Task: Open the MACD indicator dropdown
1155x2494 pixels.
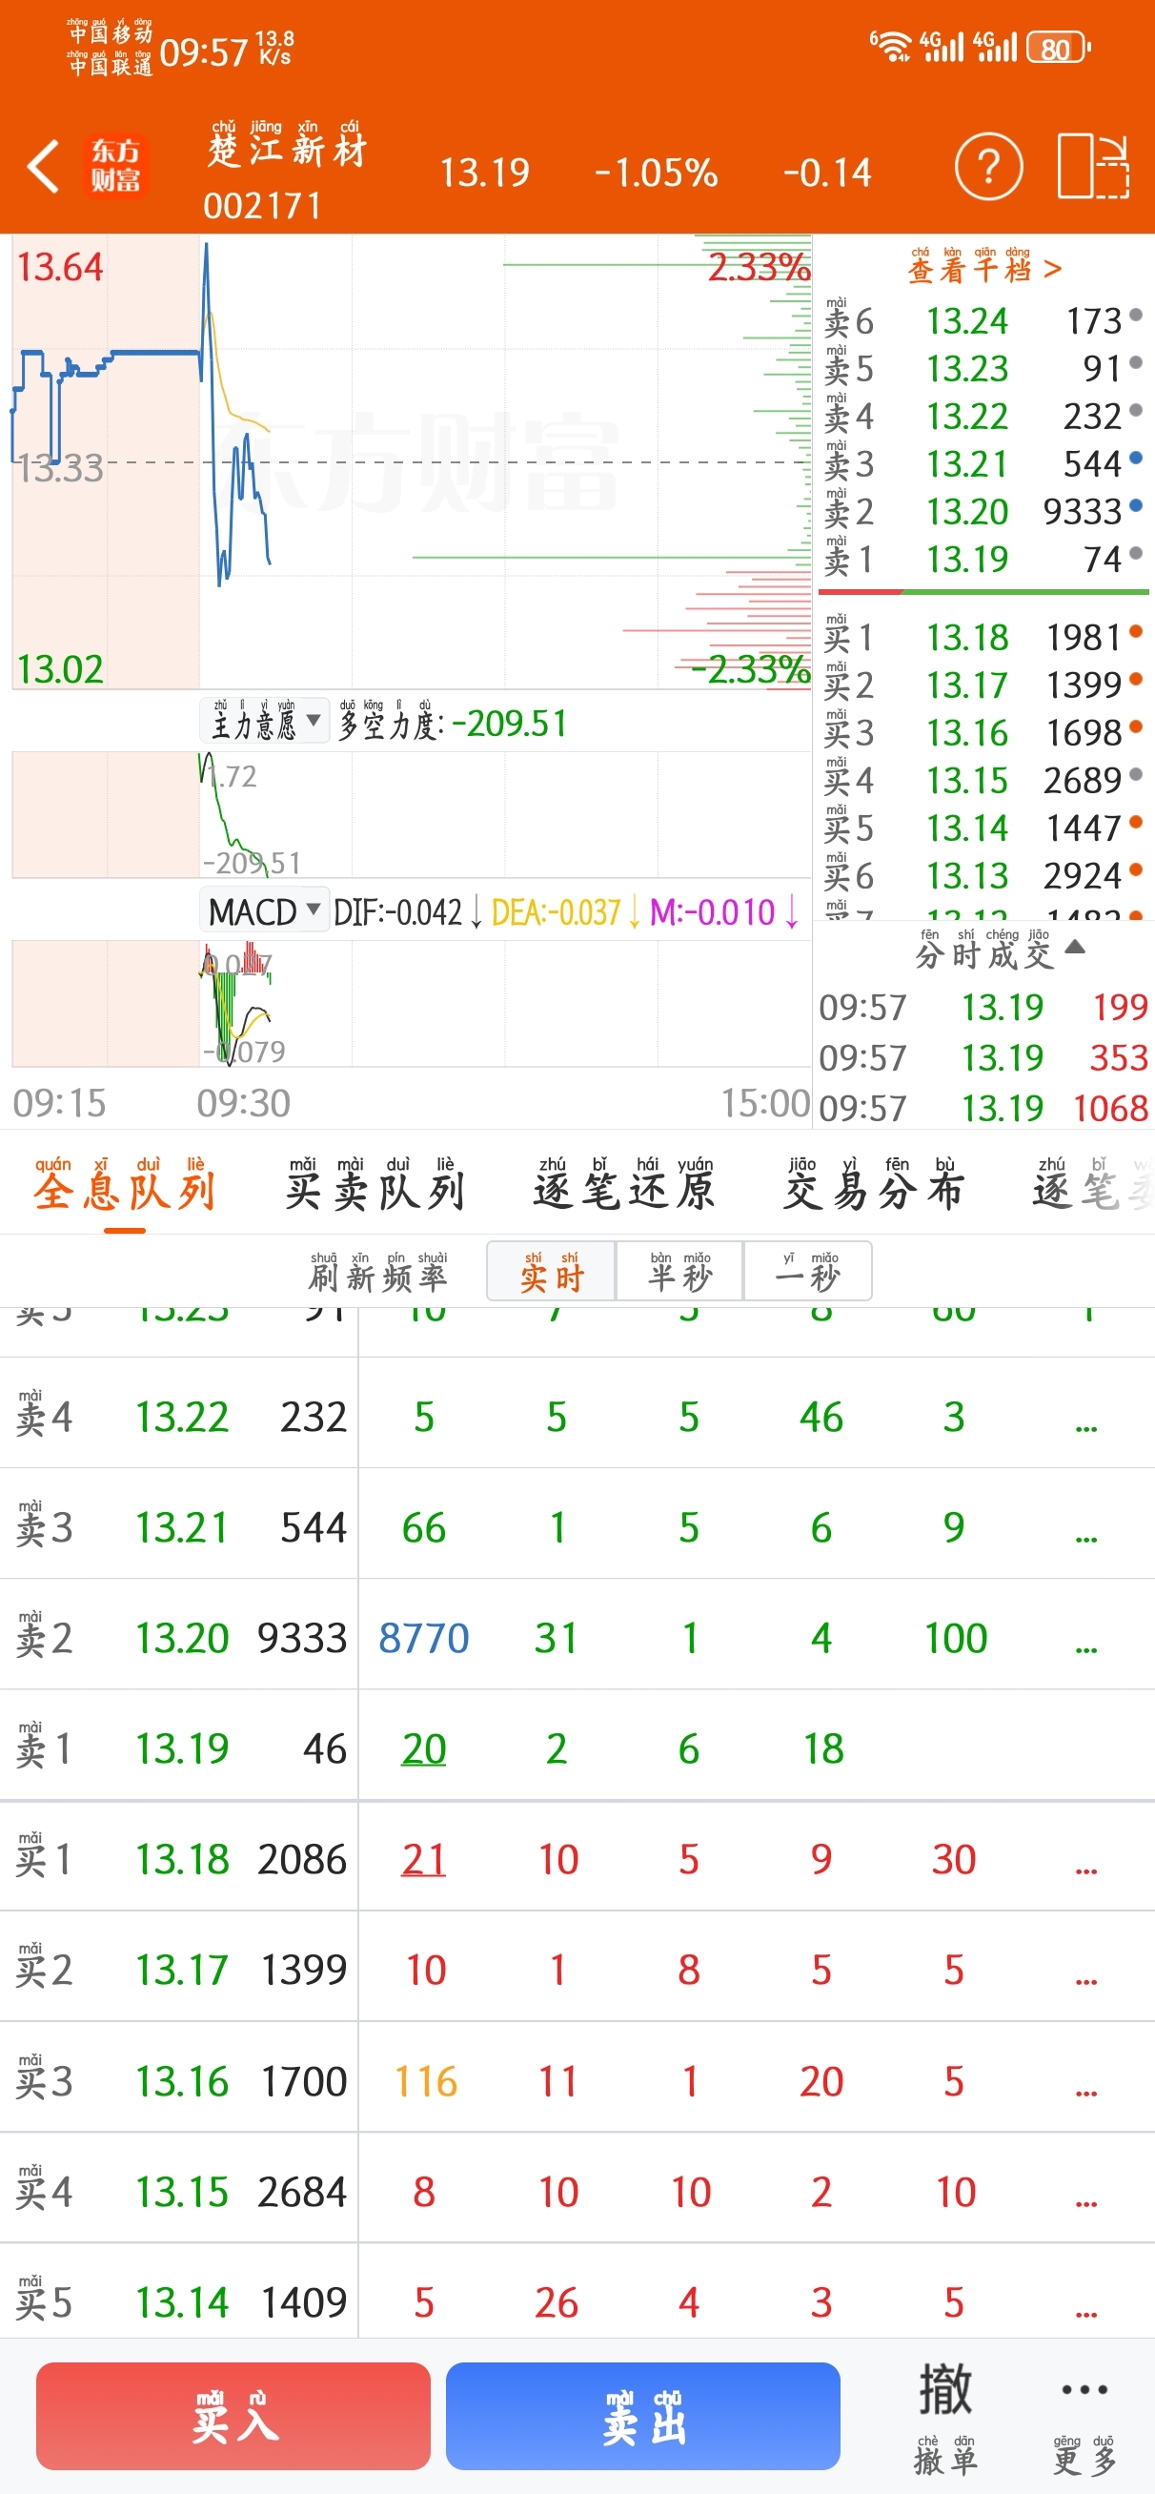Action: click(264, 911)
